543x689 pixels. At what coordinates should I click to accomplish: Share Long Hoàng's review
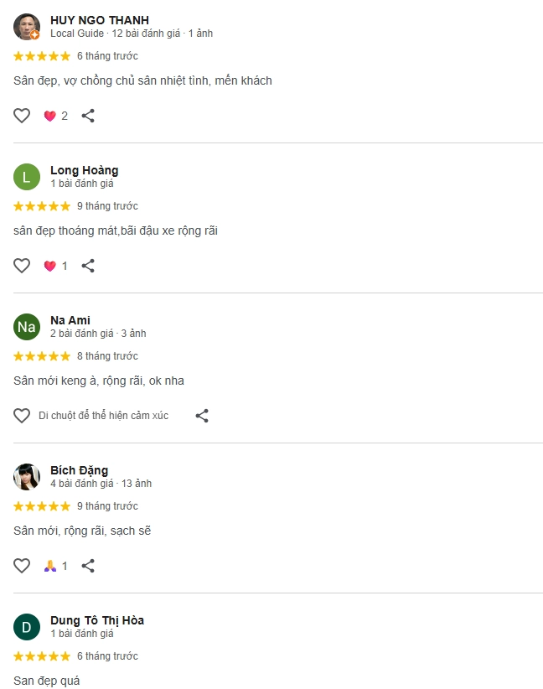point(88,266)
